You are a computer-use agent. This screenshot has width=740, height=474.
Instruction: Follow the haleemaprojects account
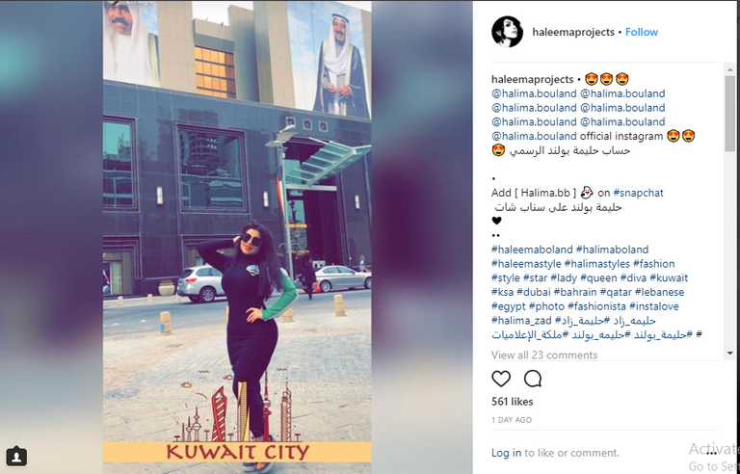[642, 32]
